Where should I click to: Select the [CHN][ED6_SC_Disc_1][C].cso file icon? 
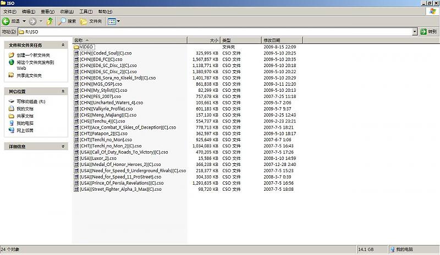tap(76, 65)
